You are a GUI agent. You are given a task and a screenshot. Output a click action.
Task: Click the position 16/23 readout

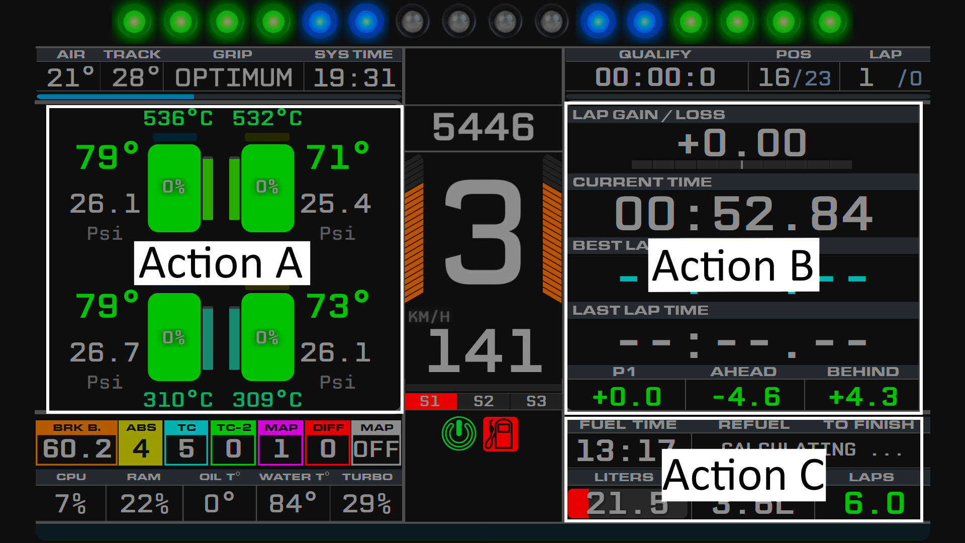(795, 77)
